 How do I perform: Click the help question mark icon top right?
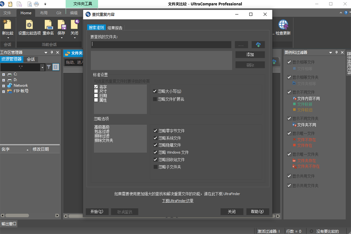tap(346, 13)
